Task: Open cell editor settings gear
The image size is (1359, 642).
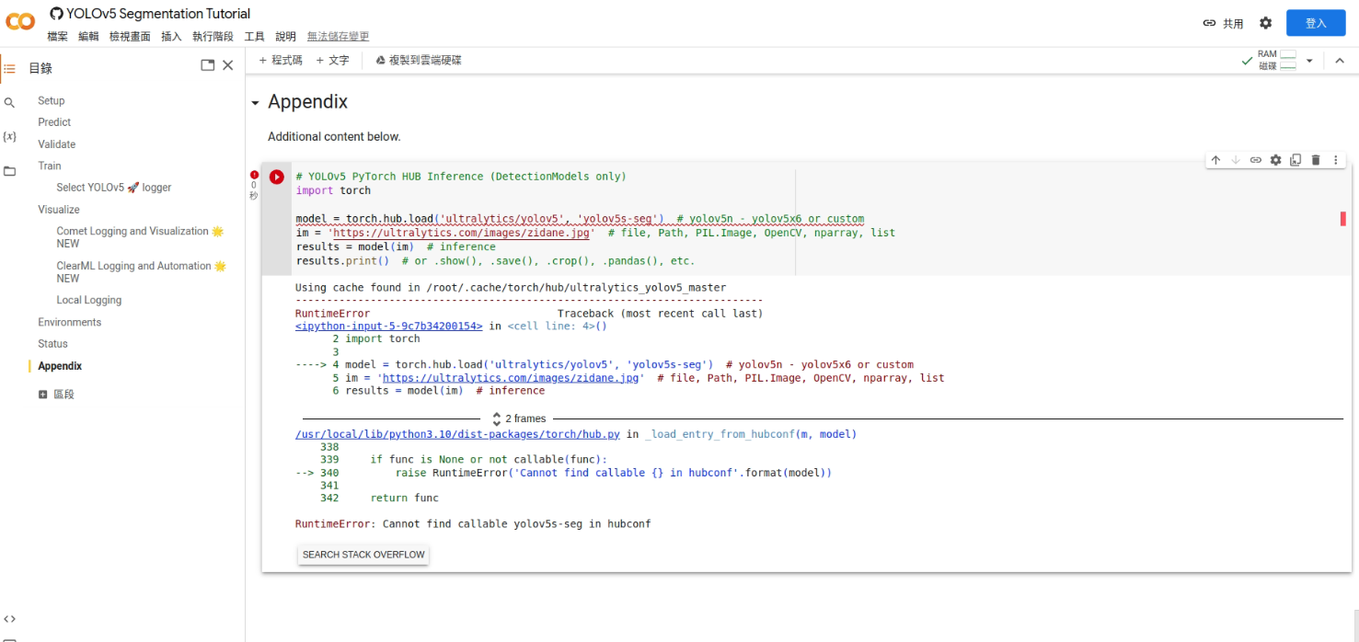Action: 1275,159
